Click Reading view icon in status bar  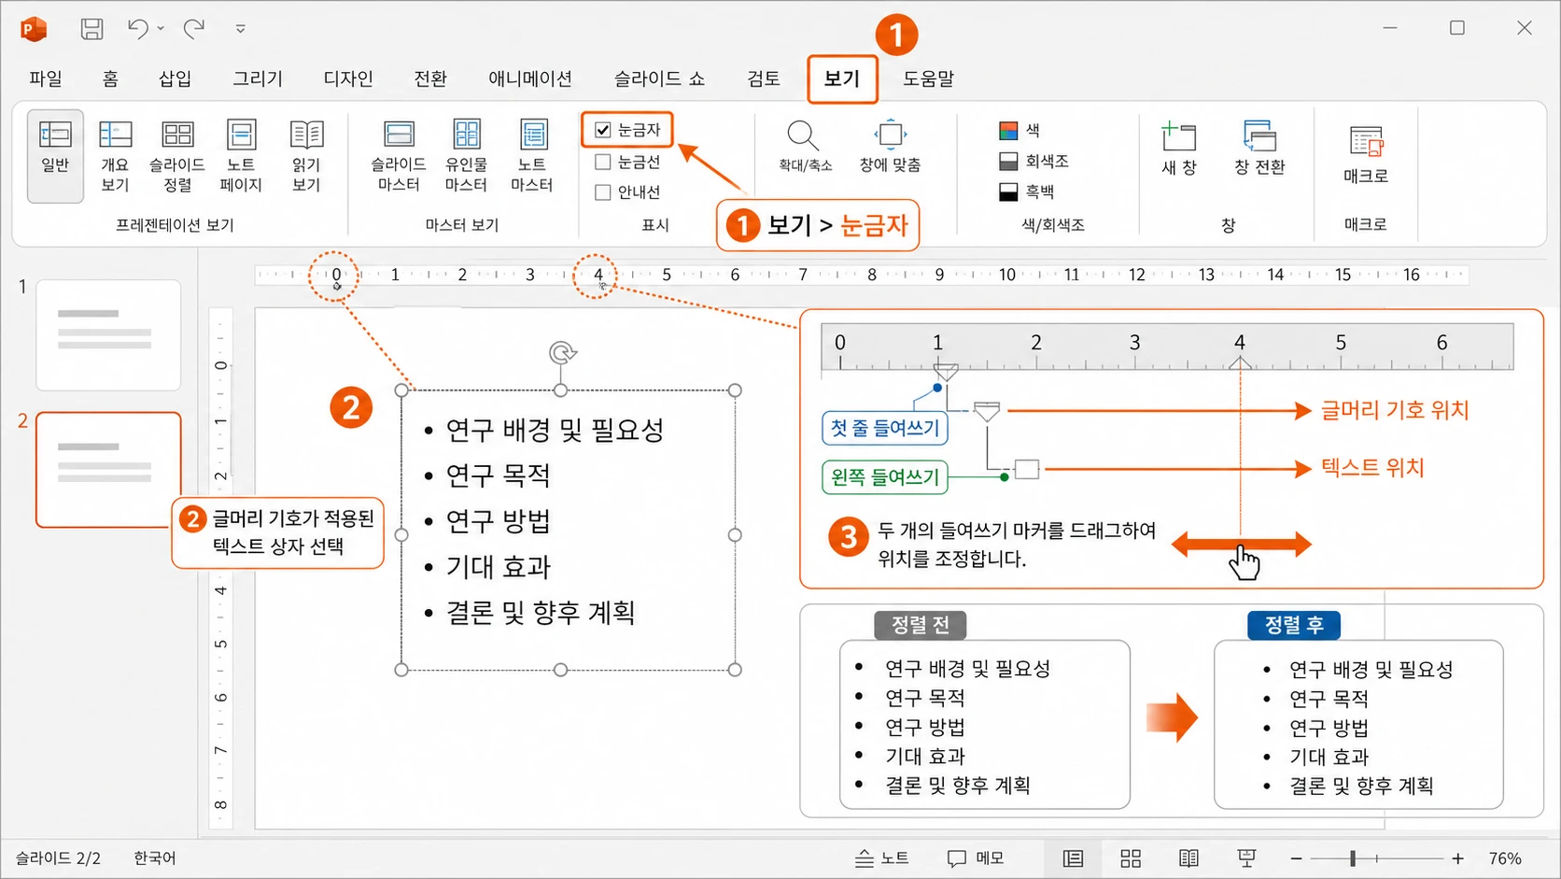pos(1188,858)
